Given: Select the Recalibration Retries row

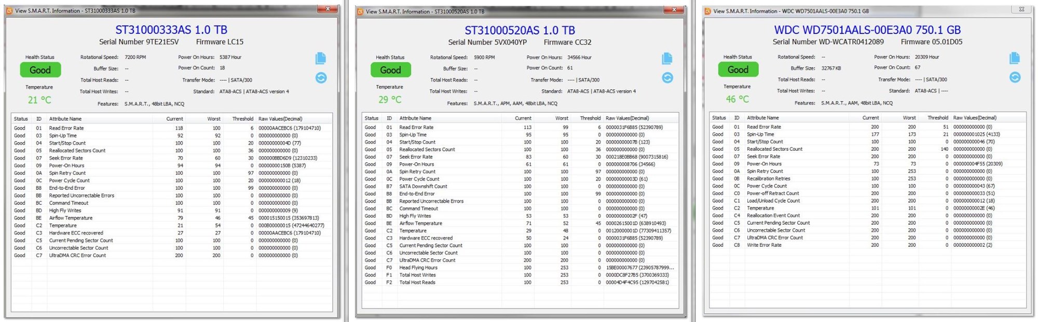Looking at the screenshot, I should tap(868, 178).
